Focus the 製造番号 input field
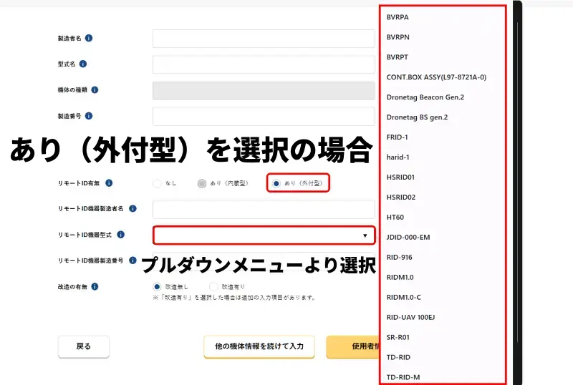The width and height of the screenshot is (573, 385). (264, 117)
